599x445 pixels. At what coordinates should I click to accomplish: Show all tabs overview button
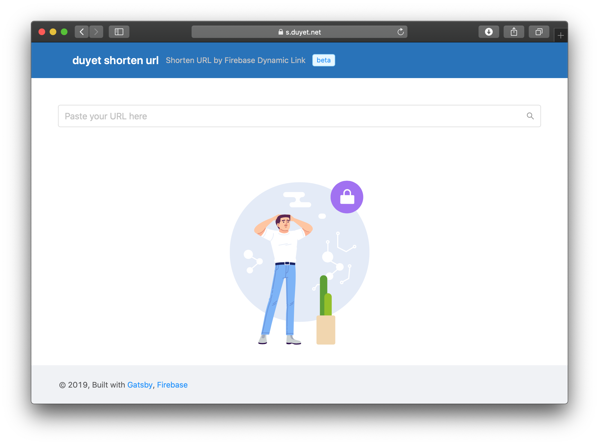(539, 32)
